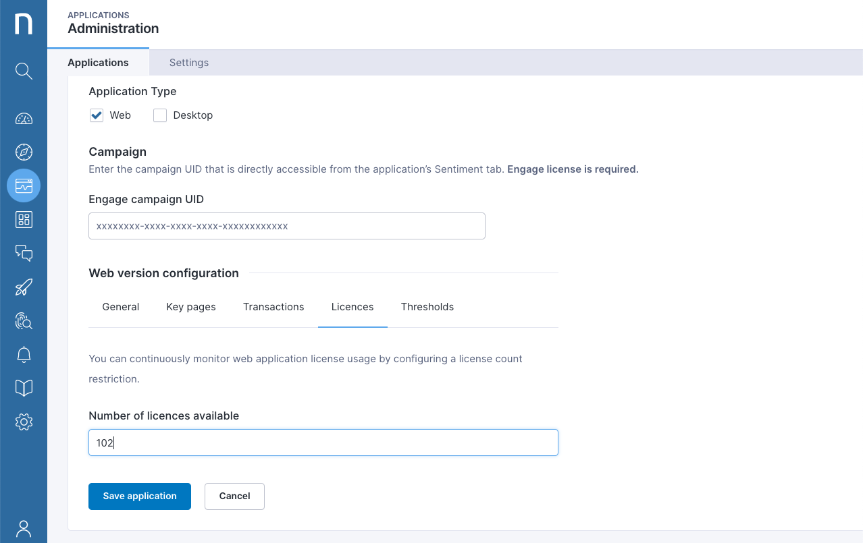The image size is (863, 543).
Task: Open the dashboard gauge icon in the sidebar
Action: (24, 118)
